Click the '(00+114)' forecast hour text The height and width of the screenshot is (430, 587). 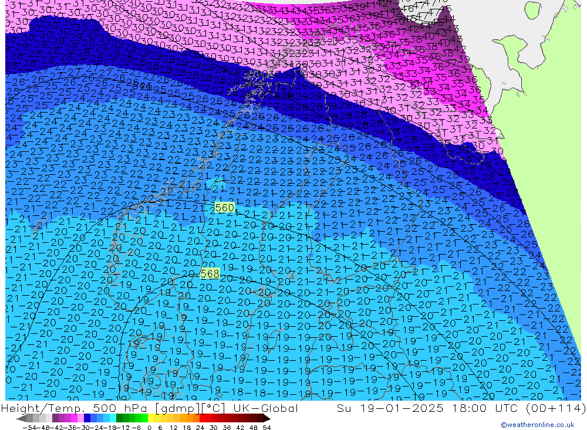click(555, 408)
